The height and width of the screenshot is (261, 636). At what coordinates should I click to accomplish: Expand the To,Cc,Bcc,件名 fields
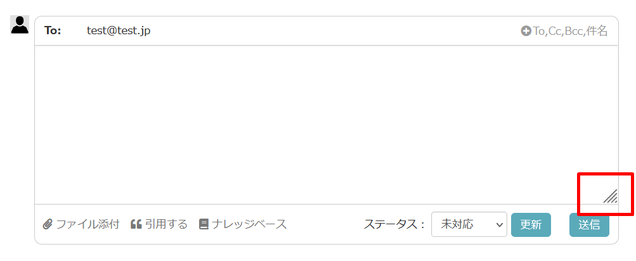pos(564,31)
